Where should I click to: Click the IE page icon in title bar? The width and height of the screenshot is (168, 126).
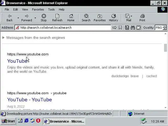click(3, 3)
